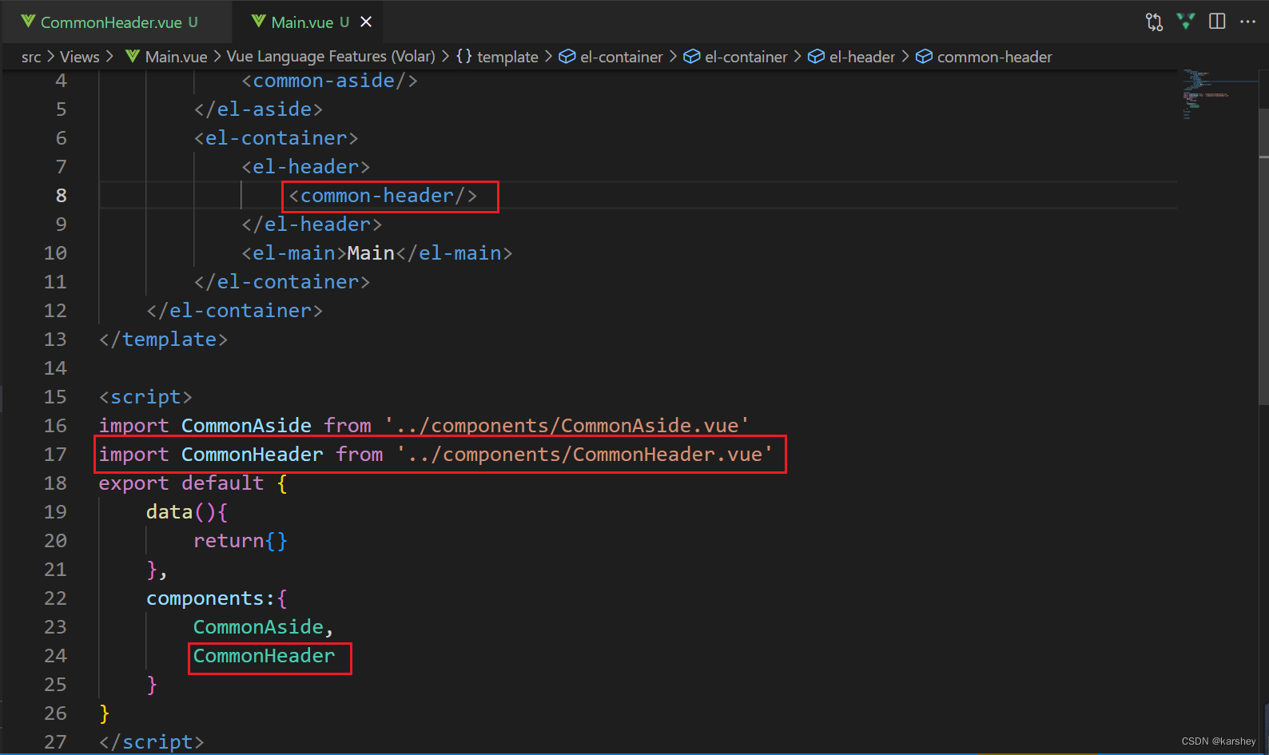
Task: Click the Vue logo on Main.vue tab
Action: tap(258, 22)
